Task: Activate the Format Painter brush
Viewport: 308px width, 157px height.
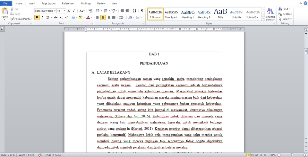Action: 21,19
